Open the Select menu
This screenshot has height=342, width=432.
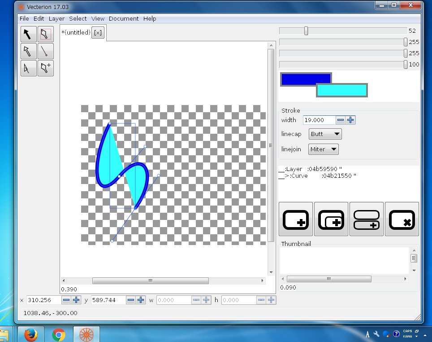pos(78,18)
